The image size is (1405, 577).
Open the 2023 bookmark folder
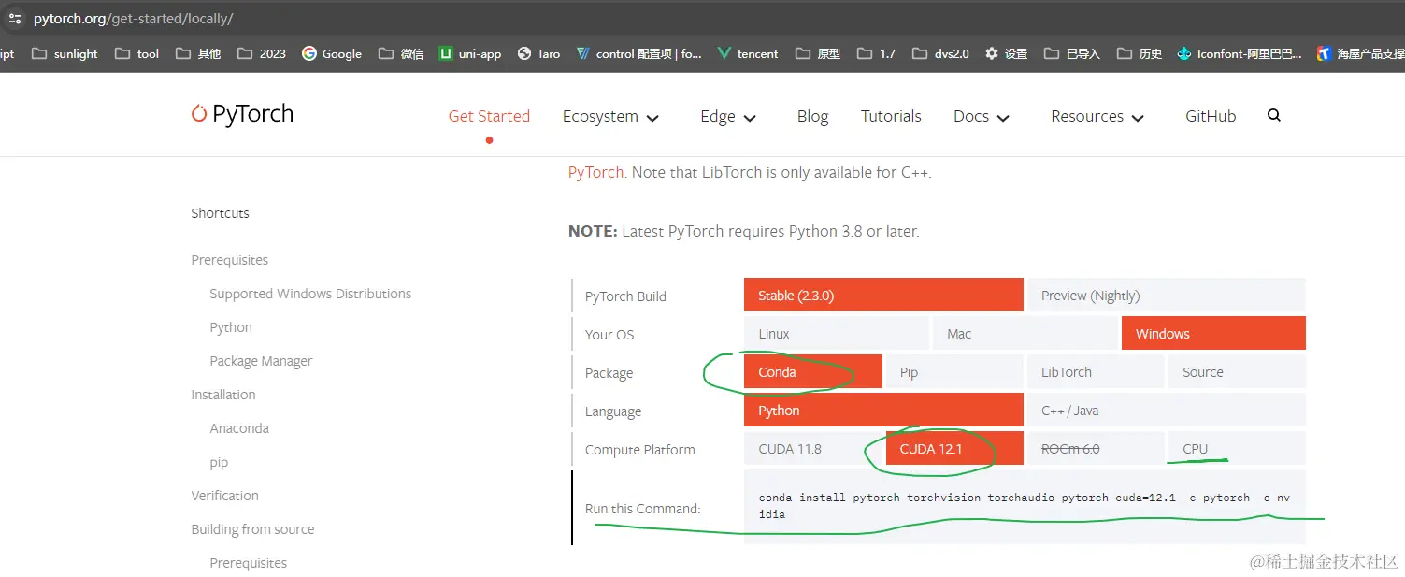(x=261, y=53)
